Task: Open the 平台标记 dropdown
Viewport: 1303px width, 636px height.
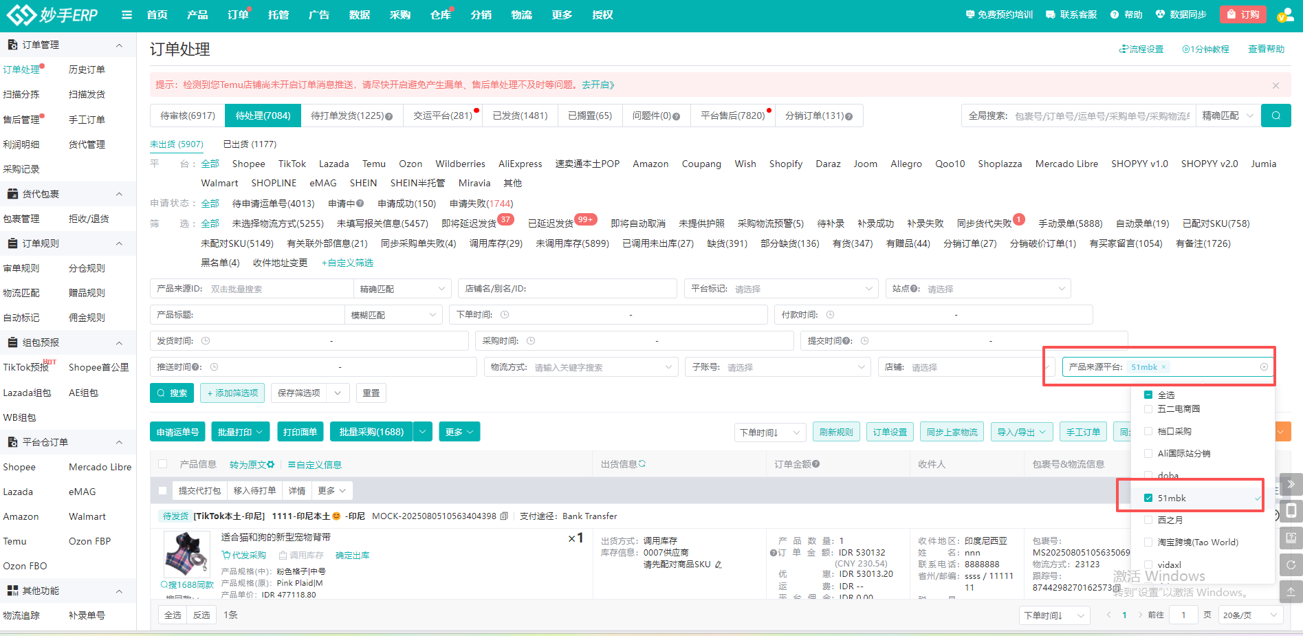Action: (781, 289)
